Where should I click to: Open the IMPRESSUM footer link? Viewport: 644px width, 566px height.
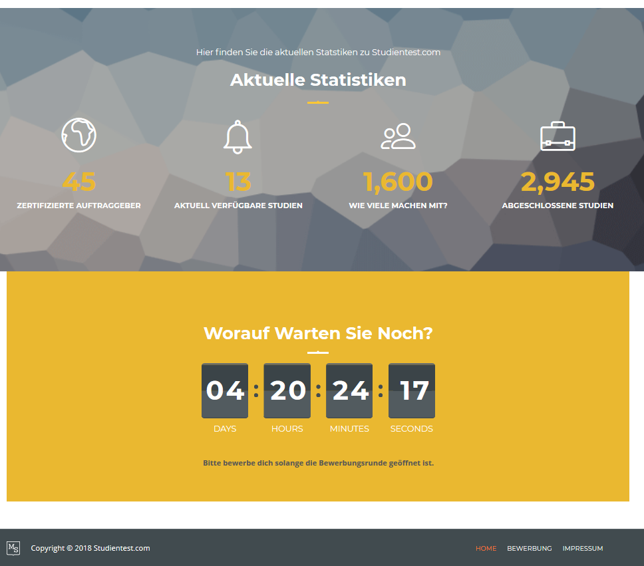(583, 548)
